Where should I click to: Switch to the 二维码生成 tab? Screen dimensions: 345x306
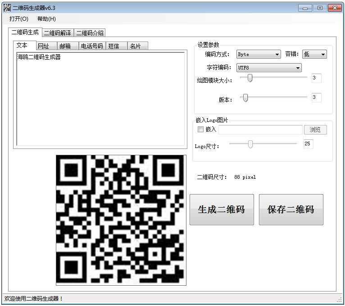(25, 32)
